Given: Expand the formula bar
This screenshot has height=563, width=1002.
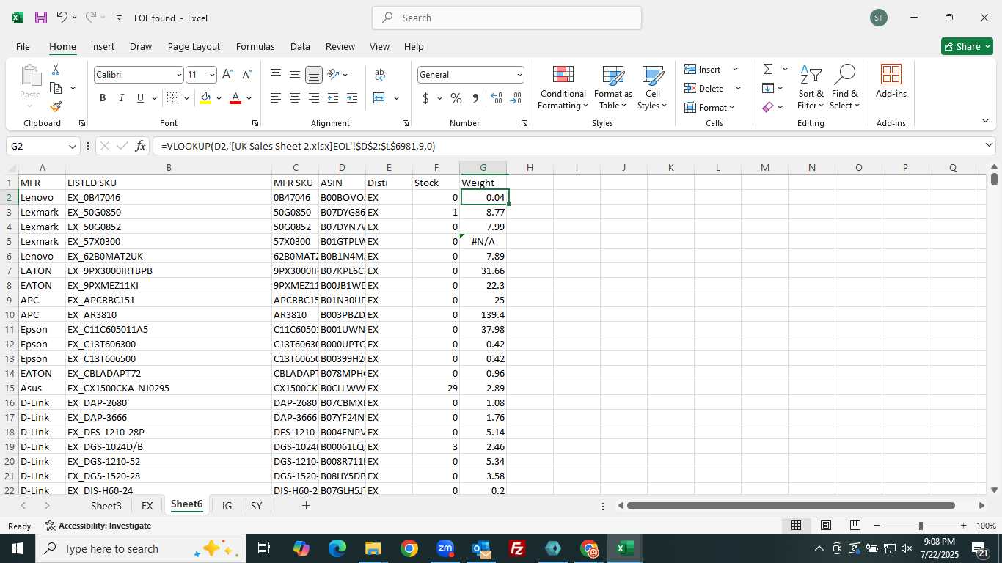Looking at the screenshot, I should (x=989, y=145).
